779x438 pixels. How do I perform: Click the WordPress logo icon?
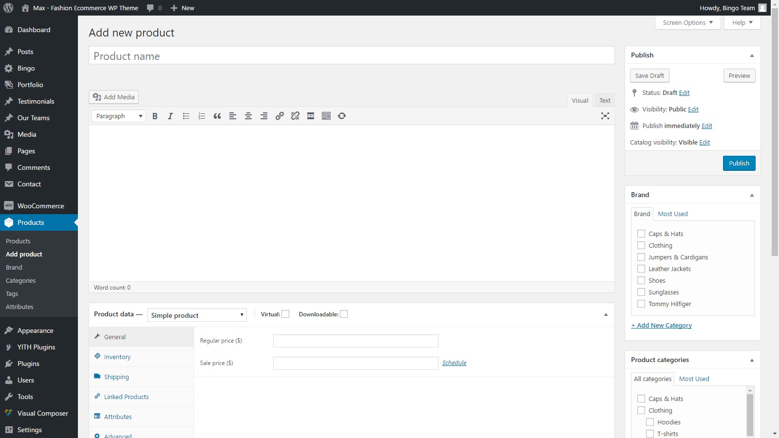point(8,8)
